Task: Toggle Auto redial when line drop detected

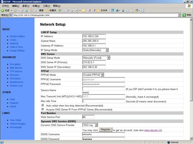Action: pyautogui.click(x=43, y=105)
